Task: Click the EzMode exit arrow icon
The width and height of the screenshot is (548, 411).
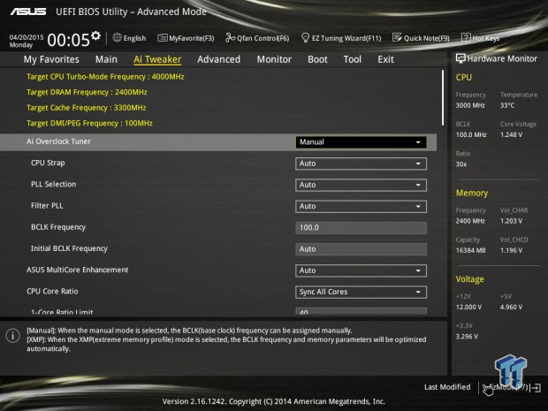Action: coord(537,387)
